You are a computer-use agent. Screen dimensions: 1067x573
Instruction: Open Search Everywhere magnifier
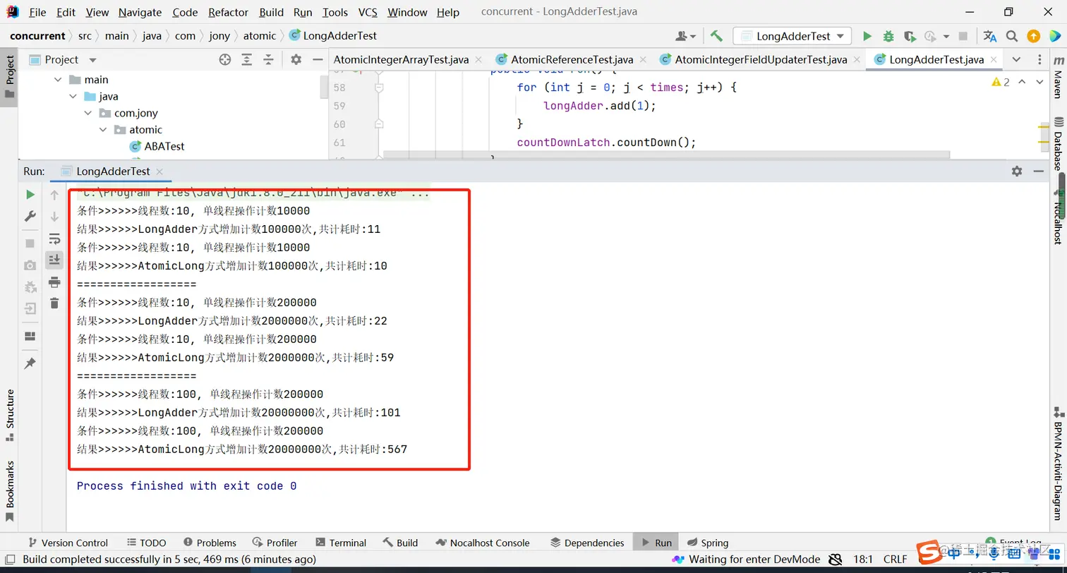click(1012, 36)
